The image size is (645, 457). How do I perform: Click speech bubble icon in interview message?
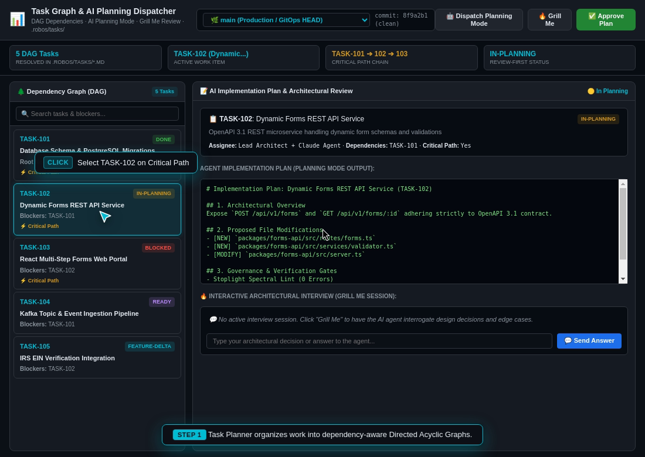tap(213, 319)
